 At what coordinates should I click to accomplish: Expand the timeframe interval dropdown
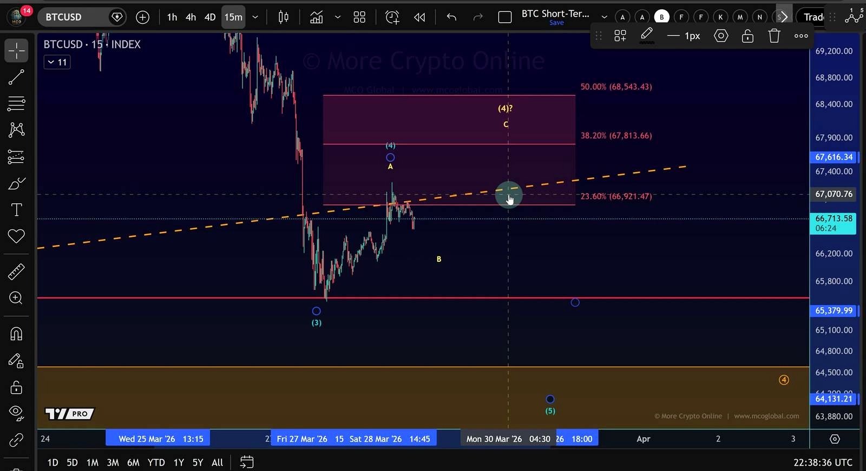pyautogui.click(x=255, y=17)
